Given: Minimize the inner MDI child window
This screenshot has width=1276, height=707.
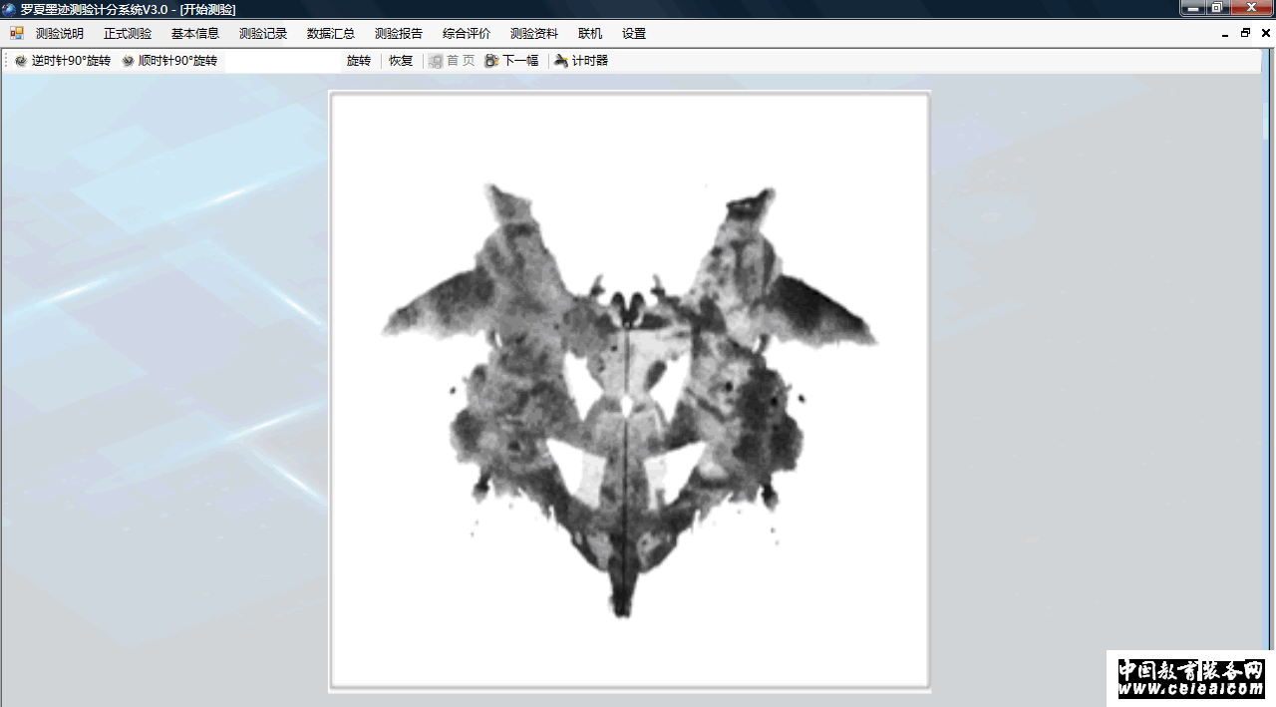Looking at the screenshot, I should click(1225, 33).
